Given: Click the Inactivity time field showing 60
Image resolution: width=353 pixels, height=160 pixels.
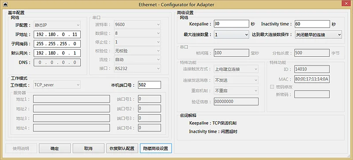Looking at the screenshot, I should [x=312, y=24].
